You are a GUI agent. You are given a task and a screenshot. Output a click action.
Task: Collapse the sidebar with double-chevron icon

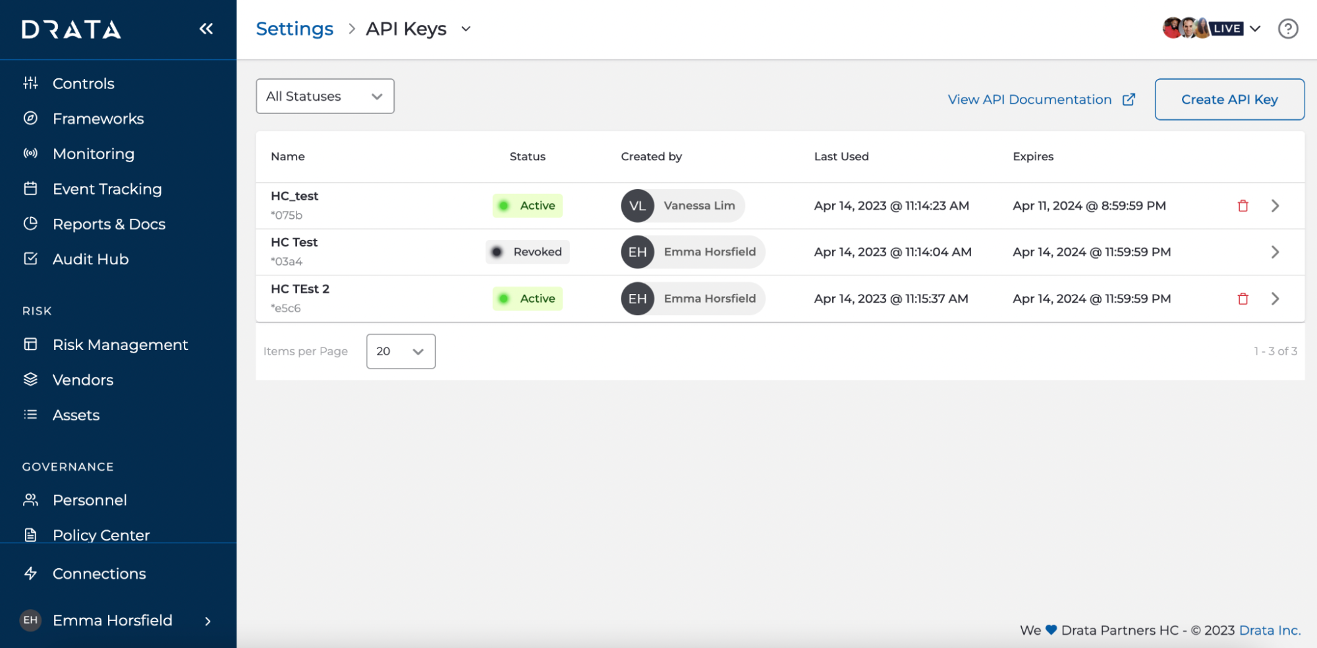point(206,28)
